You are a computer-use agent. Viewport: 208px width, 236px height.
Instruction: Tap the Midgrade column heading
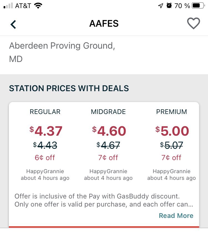[108, 112]
